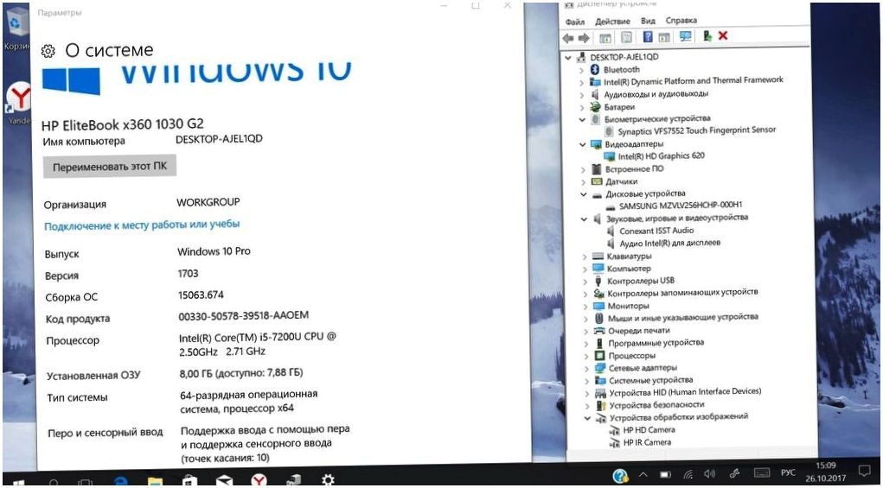Click the computer icon beside DESKTOP-AJEL1QD root node
This screenshot has height=488, width=883.
[581, 57]
